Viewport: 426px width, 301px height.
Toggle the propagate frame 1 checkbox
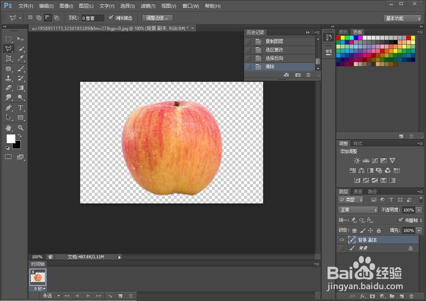[x=400, y=220]
